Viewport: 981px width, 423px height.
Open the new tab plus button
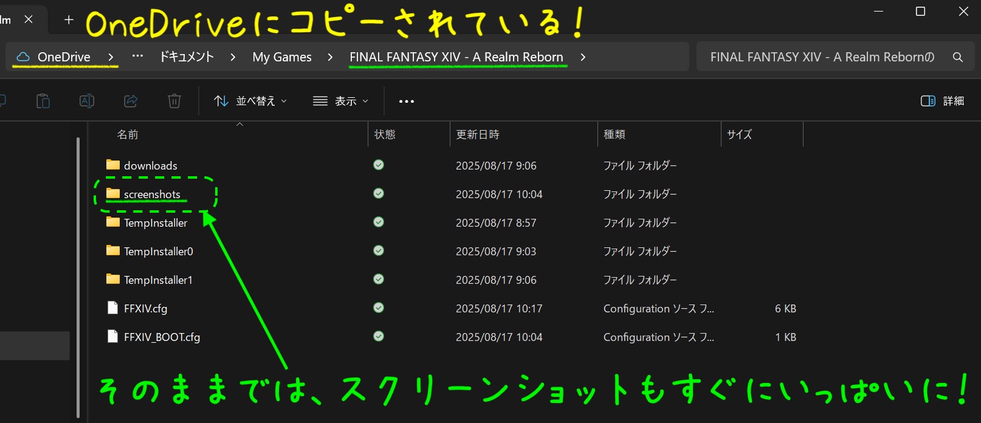69,19
